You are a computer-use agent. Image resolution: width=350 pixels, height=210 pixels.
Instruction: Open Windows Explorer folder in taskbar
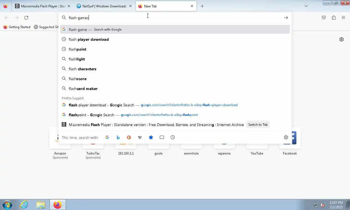(41, 205)
